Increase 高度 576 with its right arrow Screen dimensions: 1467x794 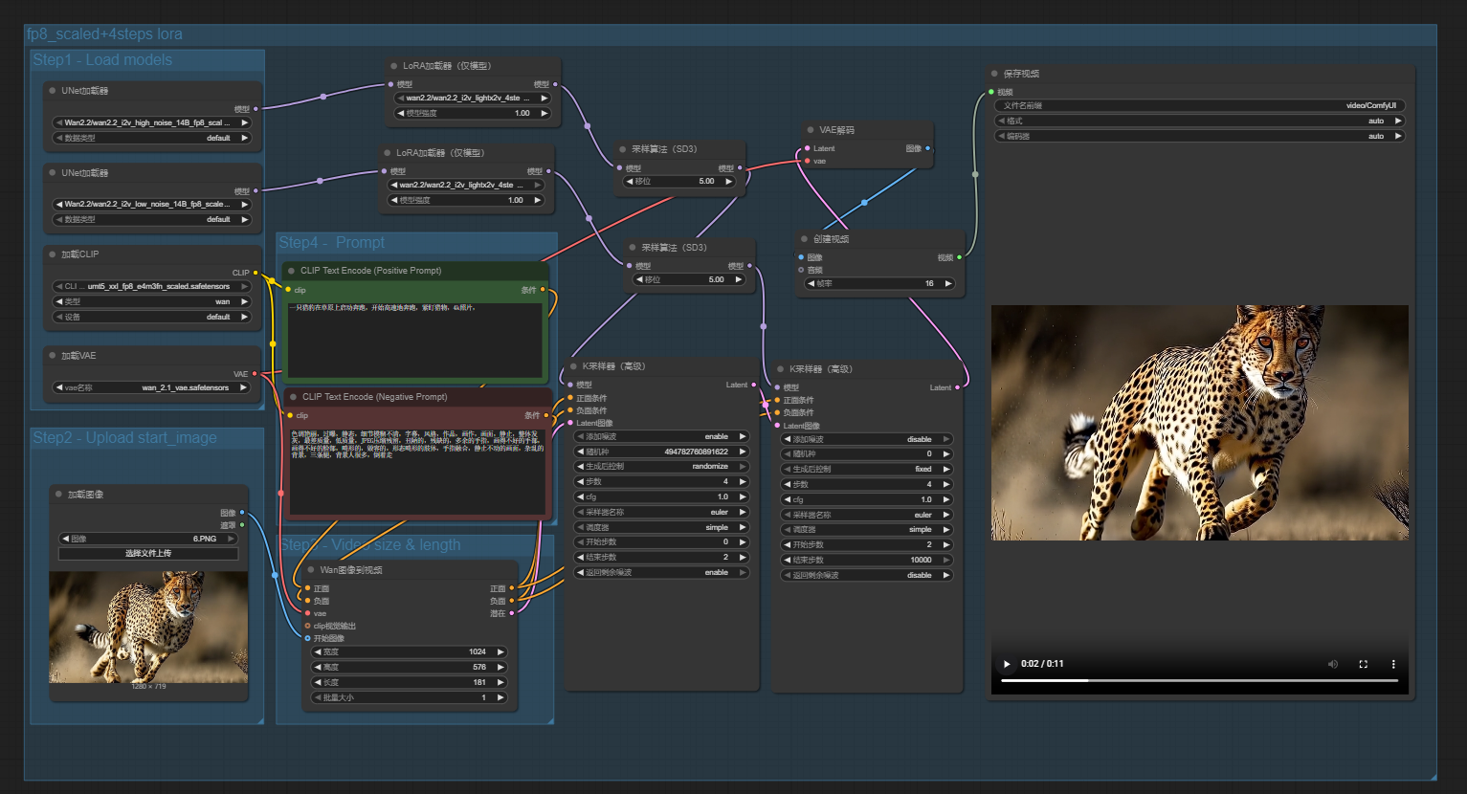500,668
